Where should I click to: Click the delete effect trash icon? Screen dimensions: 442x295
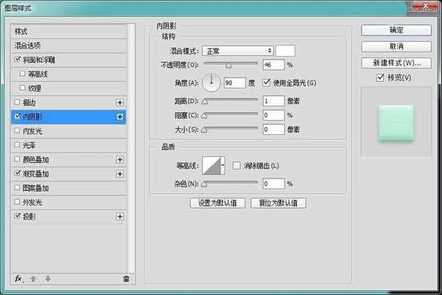tap(126, 279)
